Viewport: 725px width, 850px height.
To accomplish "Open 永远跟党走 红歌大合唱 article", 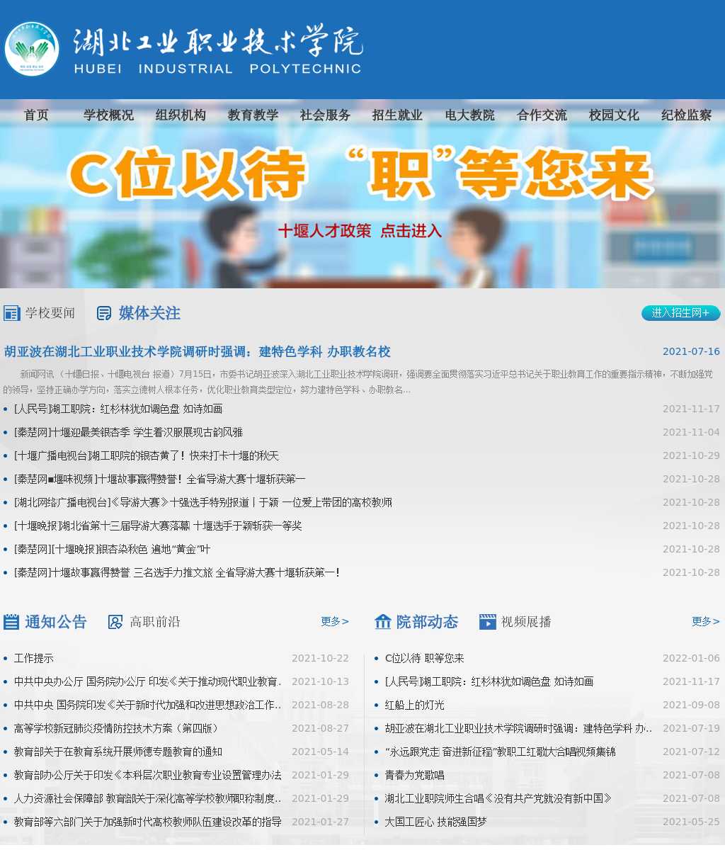I will pyautogui.click(x=501, y=752).
